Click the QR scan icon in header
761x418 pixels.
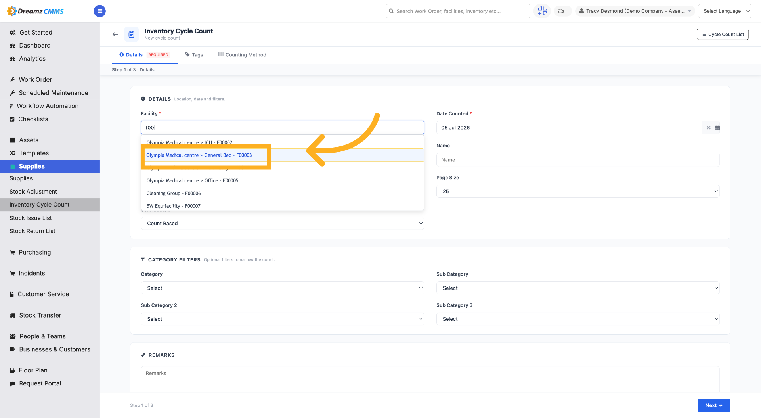tap(542, 11)
